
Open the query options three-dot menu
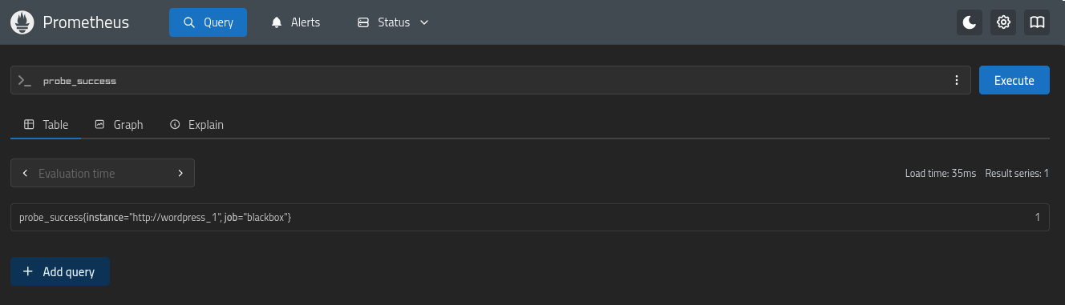pos(956,80)
